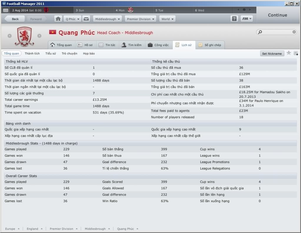This screenshot has height=233, width=301.
Task: Click the red club badge on 2 Aug
Action: [x=46, y=10]
